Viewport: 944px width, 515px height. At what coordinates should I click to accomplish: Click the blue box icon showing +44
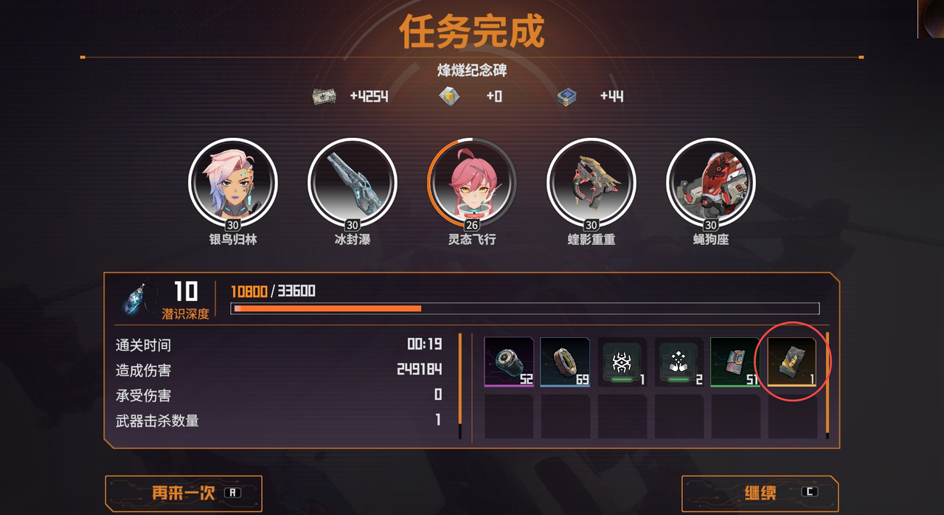click(566, 97)
